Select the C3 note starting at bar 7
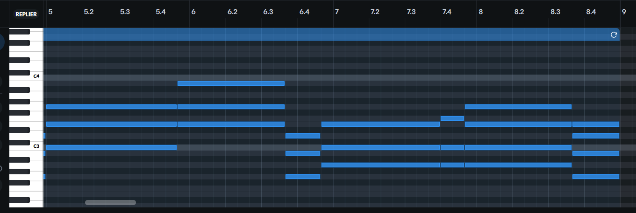This screenshot has width=636, height=213. (x=380, y=147)
